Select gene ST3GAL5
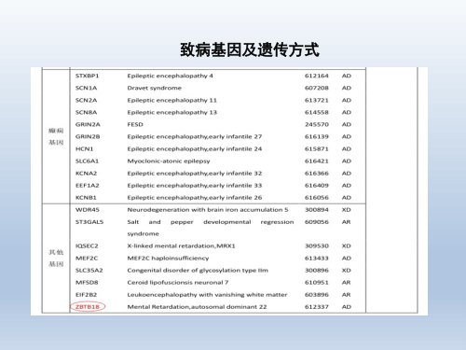 pos(89,222)
